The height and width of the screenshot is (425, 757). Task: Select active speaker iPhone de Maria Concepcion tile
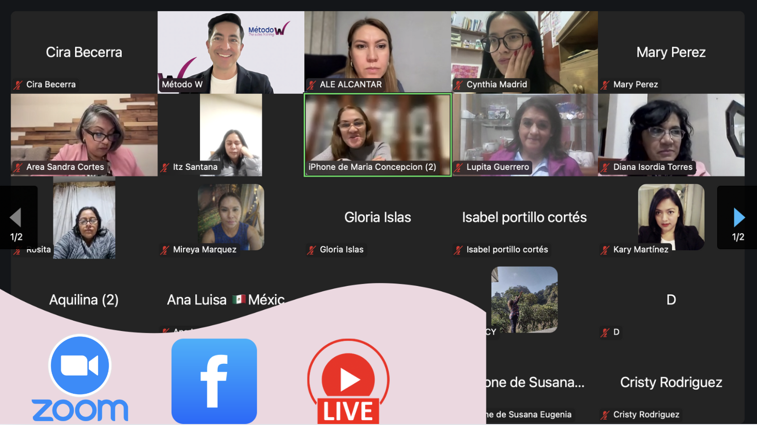[378, 135]
